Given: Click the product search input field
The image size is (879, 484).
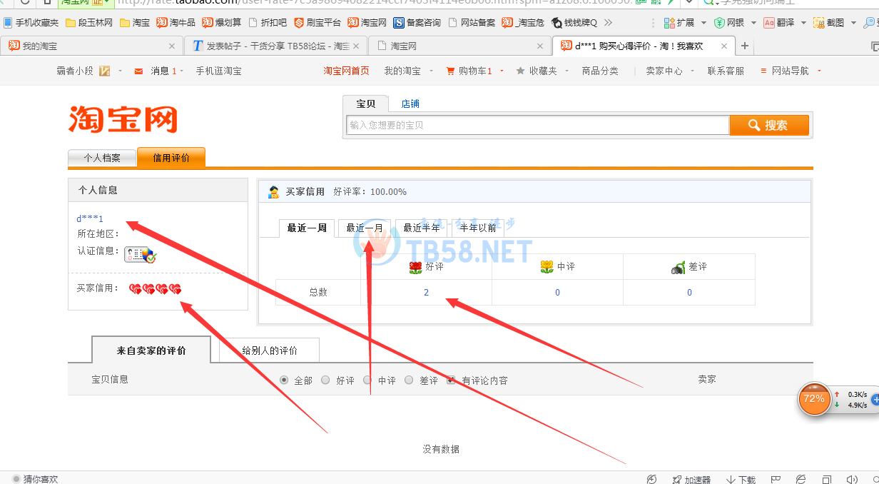Looking at the screenshot, I should [x=537, y=125].
